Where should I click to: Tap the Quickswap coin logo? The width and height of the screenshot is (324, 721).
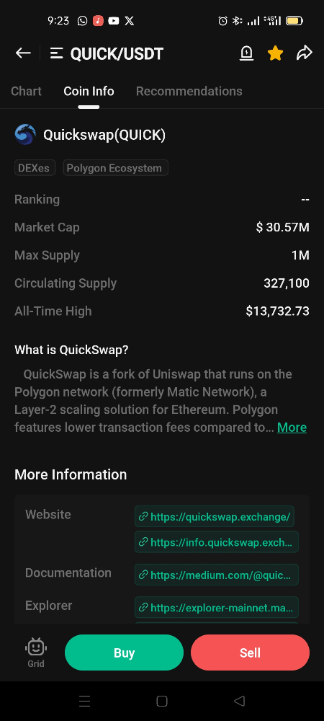(x=24, y=135)
